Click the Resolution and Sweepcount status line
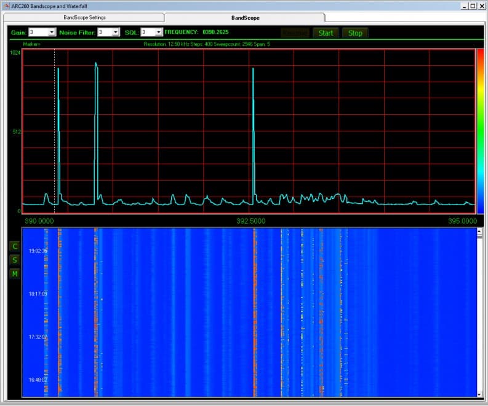Viewport: 488px width, 406px height. [x=207, y=44]
